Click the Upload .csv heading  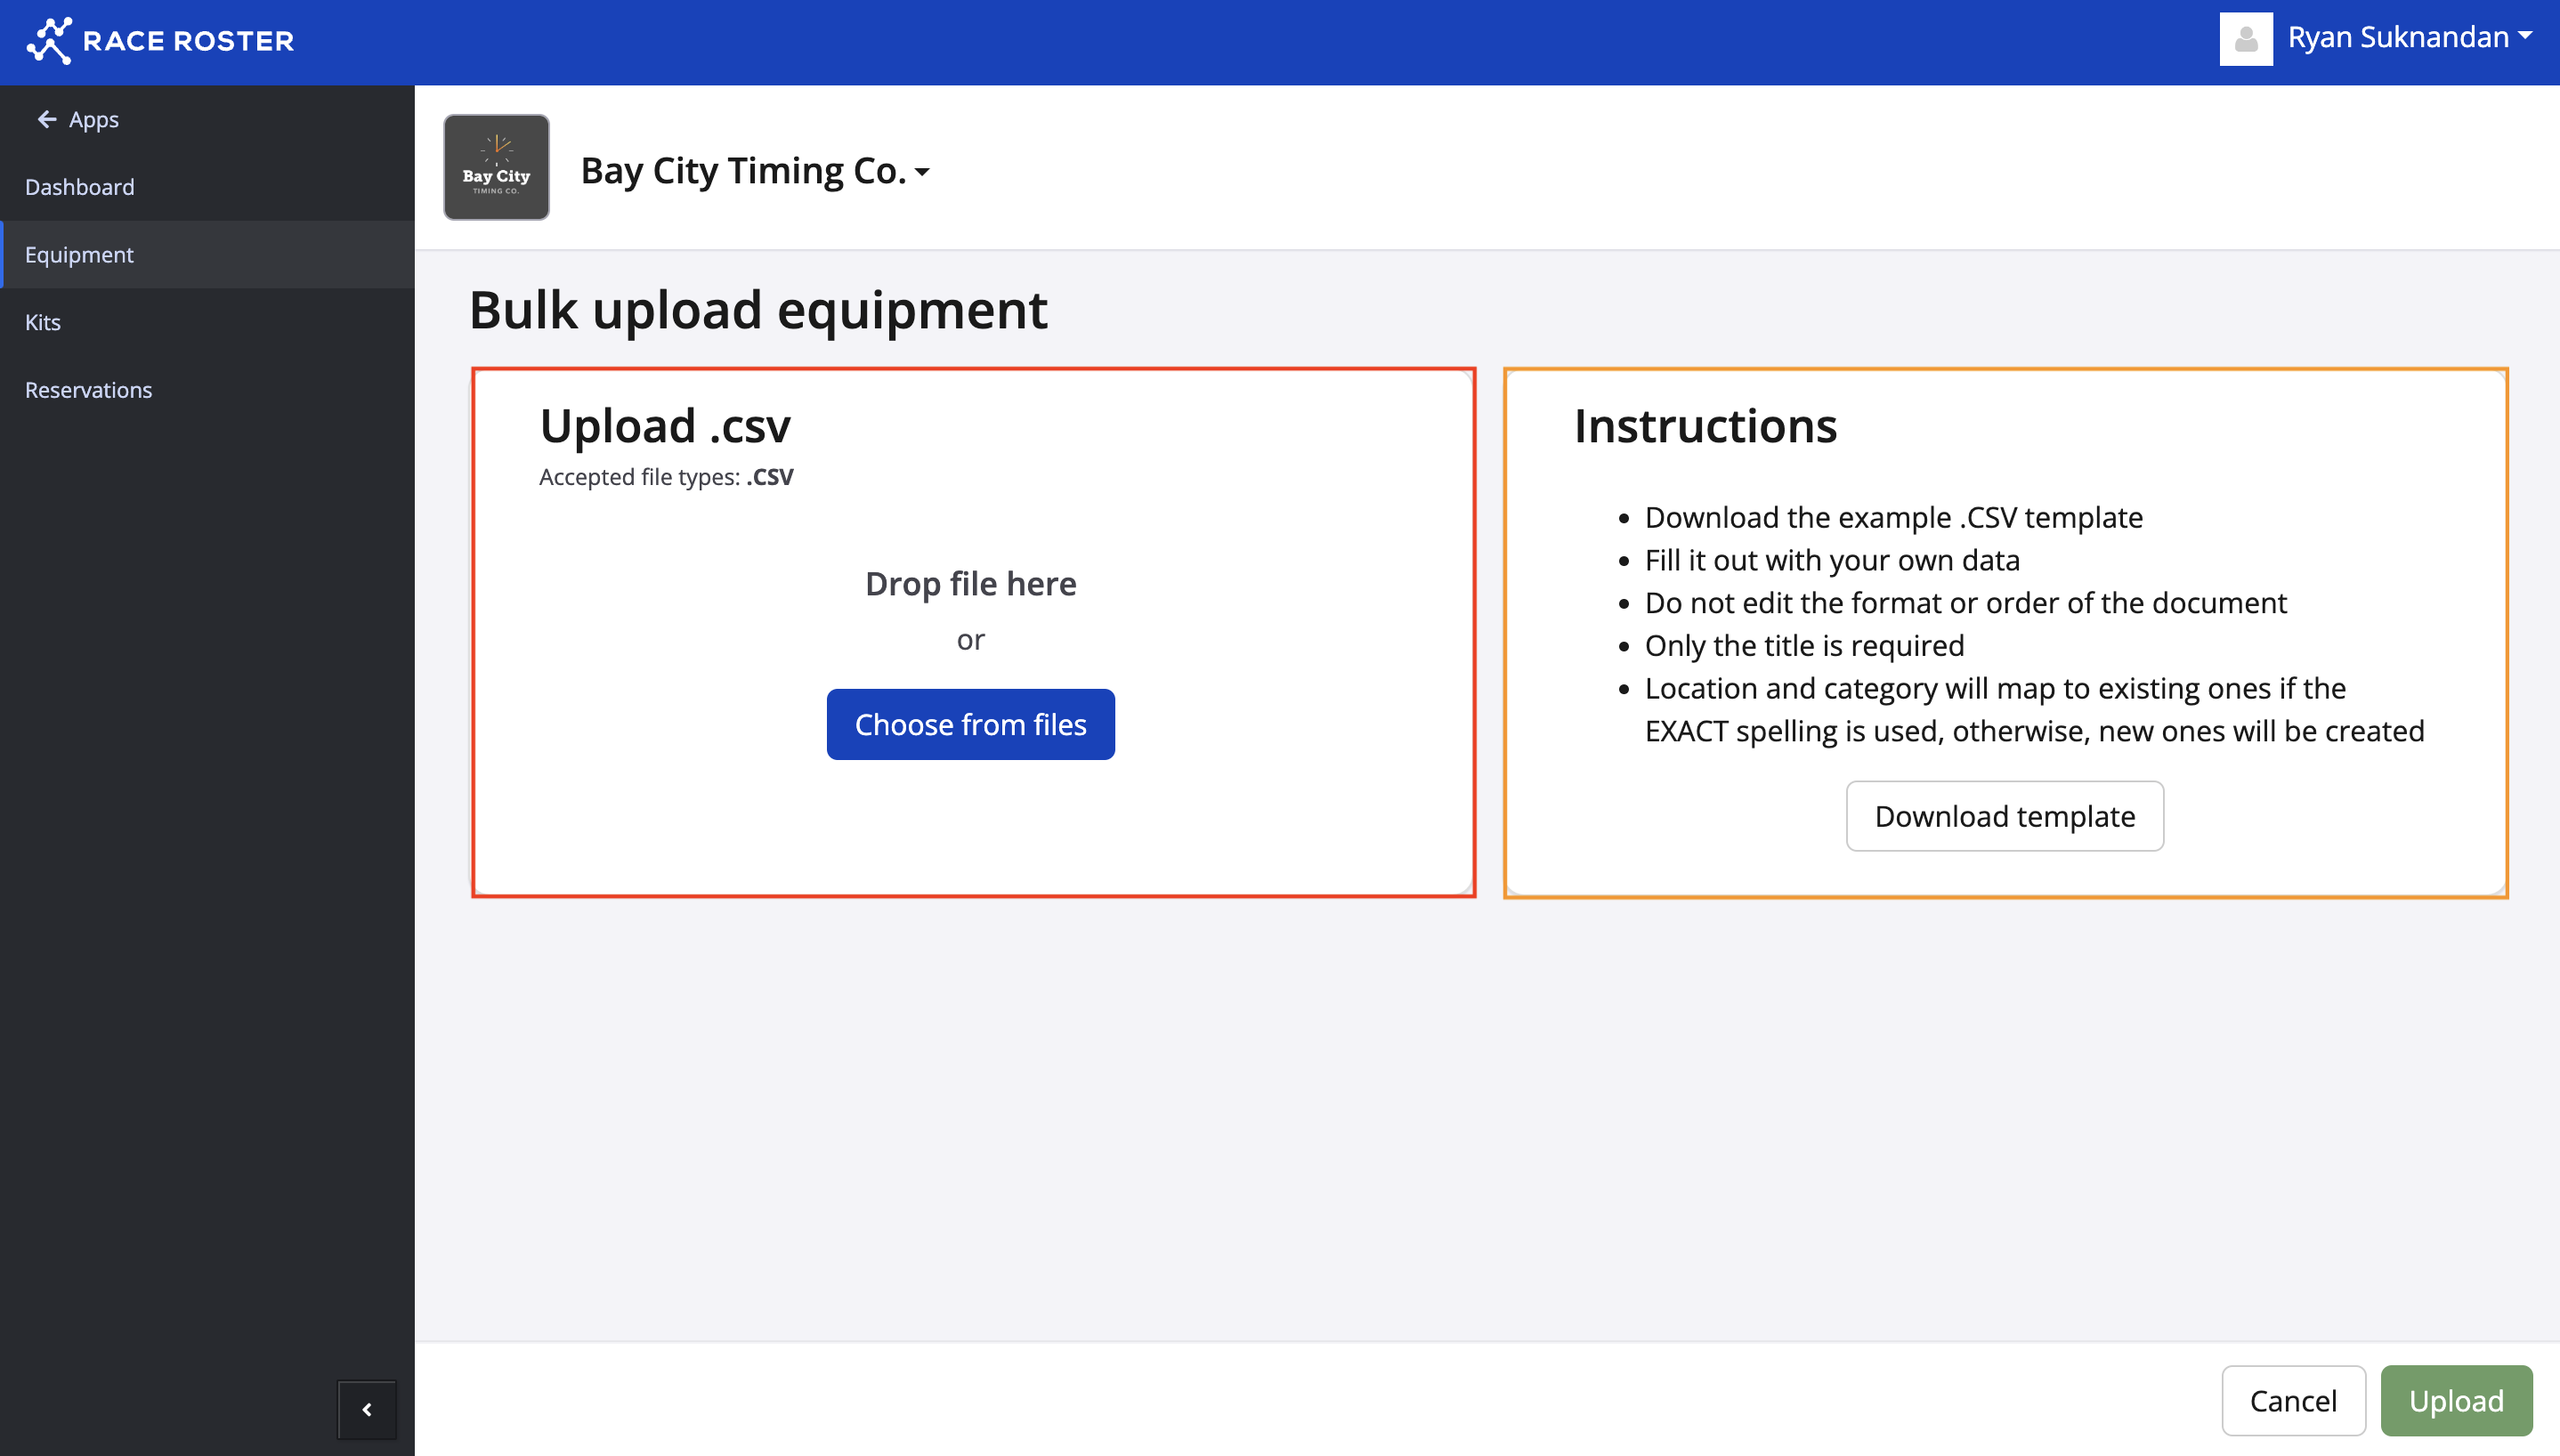click(665, 426)
